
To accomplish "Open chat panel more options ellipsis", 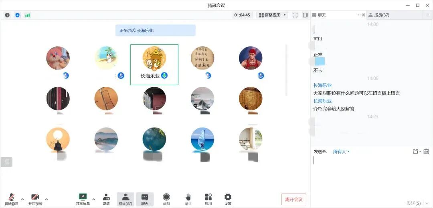I will tap(358, 15).
